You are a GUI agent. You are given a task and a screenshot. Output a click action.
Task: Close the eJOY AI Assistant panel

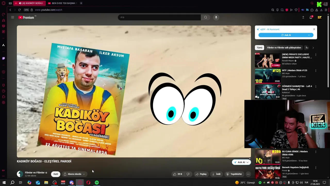[x=314, y=29]
